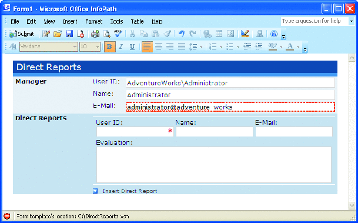This screenshot has height=223, width=358.
Task: Open the Tools menu
Action: [116, 22]
